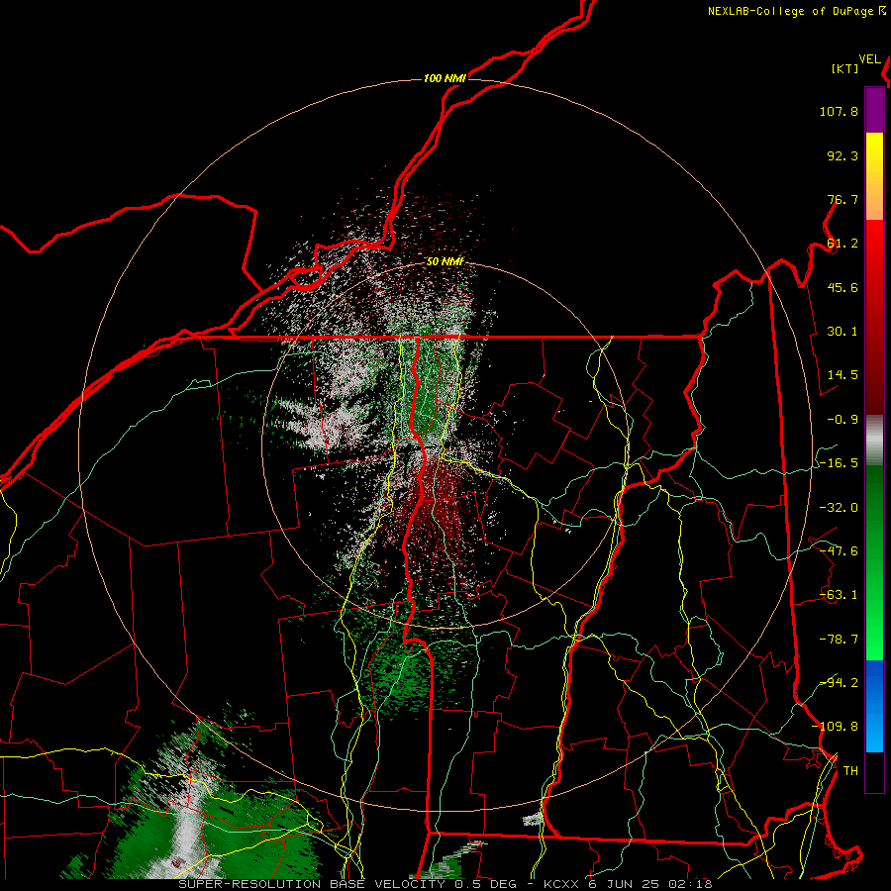The width and height of the screenshot is (891, 891).
Task: Click the 30.1 velocity scale value
Action: pyautogui.click(x=842, y=332)
